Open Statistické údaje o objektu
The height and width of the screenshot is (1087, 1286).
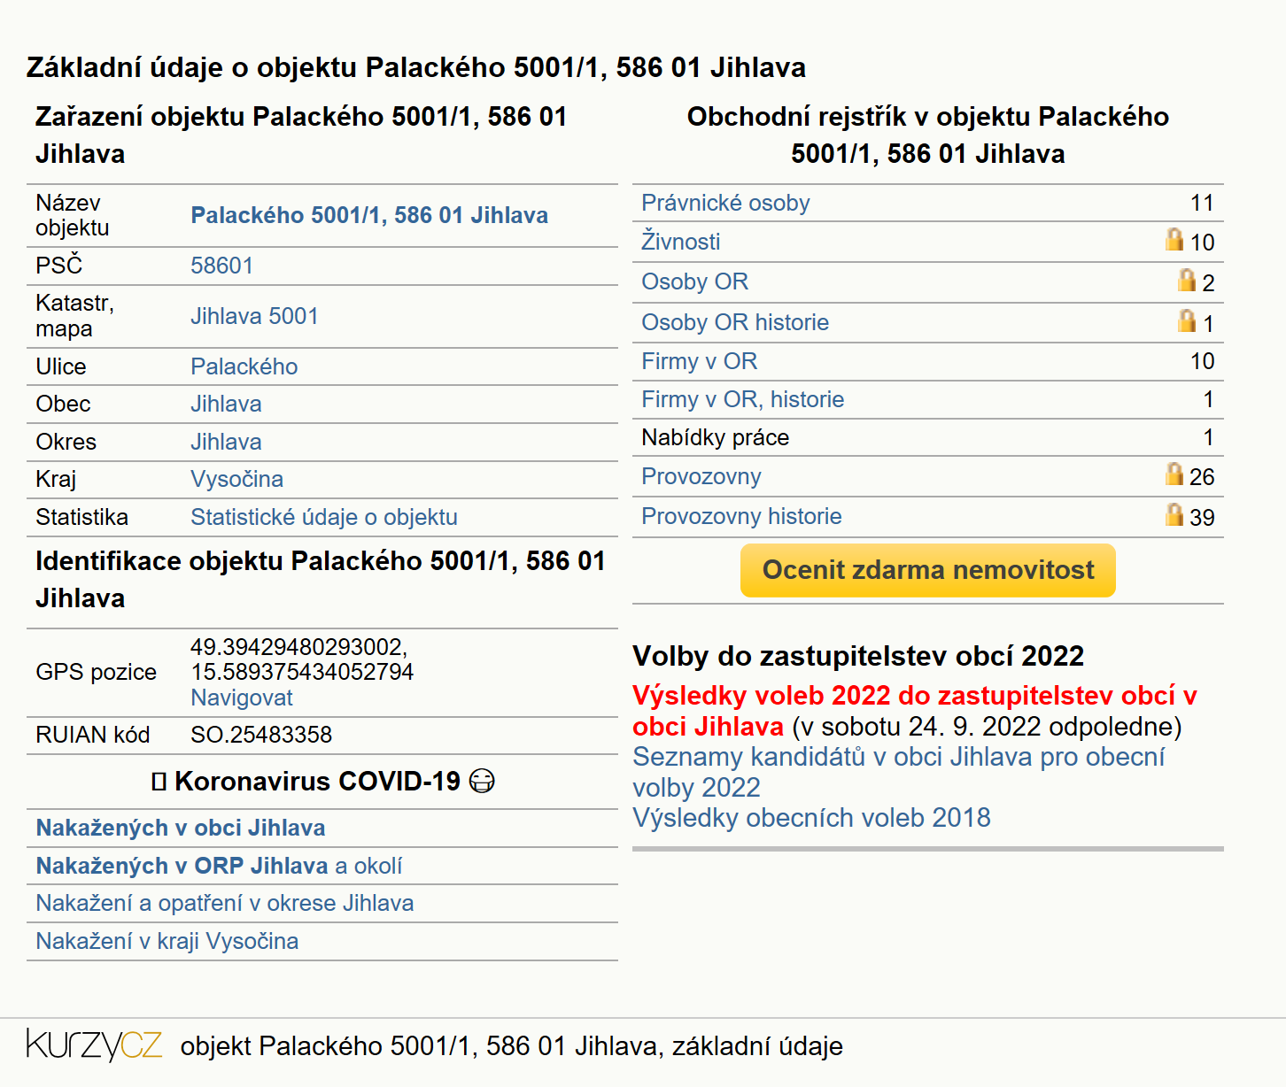(x=324, y=517)
